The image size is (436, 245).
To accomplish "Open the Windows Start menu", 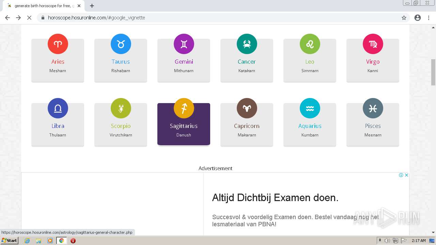I will [x=10, y=241].
